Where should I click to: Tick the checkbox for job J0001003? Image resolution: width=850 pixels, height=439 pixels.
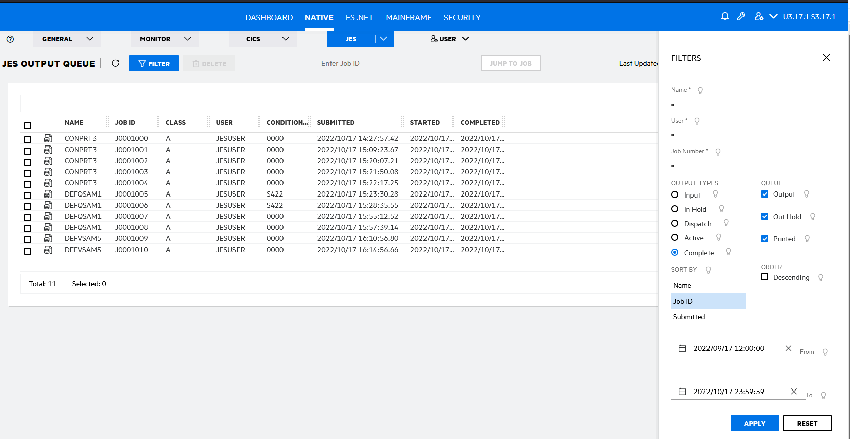tap(28, 173)
